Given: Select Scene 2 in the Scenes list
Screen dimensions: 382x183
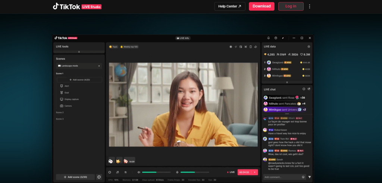Looking at the screenshot, I should [x=60, y=112].
